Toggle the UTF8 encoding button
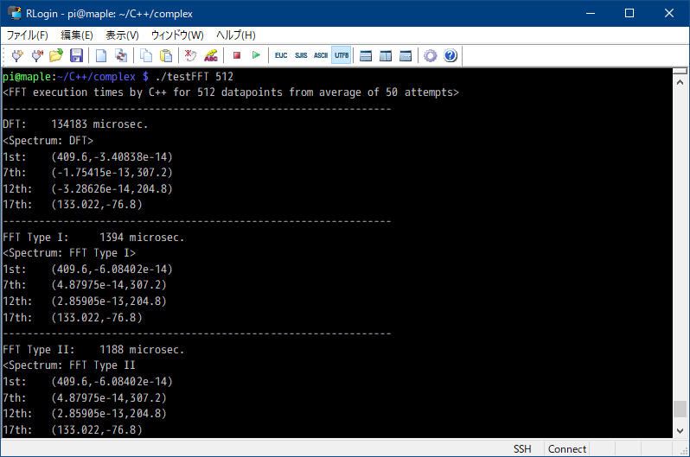 coord(342,55)
